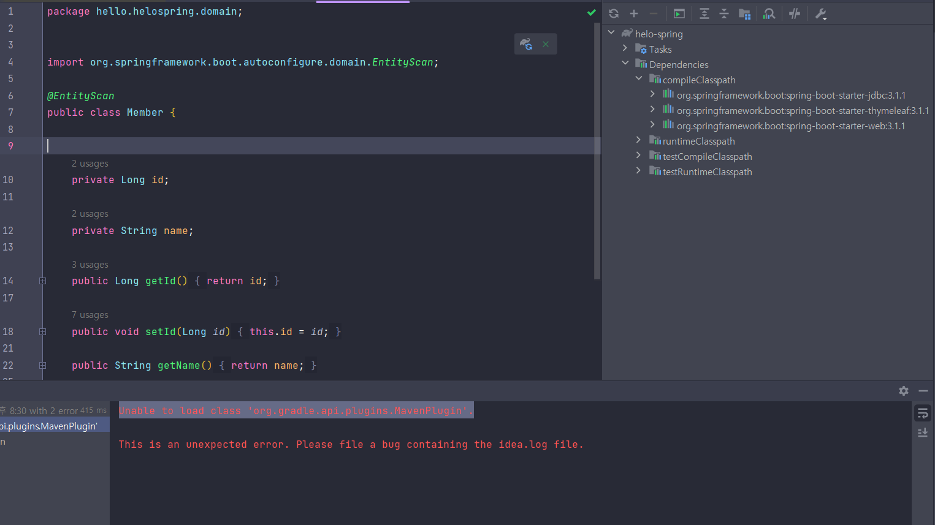
Task: Click the green inspection checkmark
Action: [x=592, y=12]
